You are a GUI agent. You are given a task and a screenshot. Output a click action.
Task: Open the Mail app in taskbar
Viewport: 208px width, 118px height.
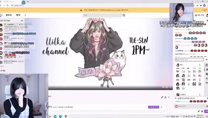tap(55, 116)
